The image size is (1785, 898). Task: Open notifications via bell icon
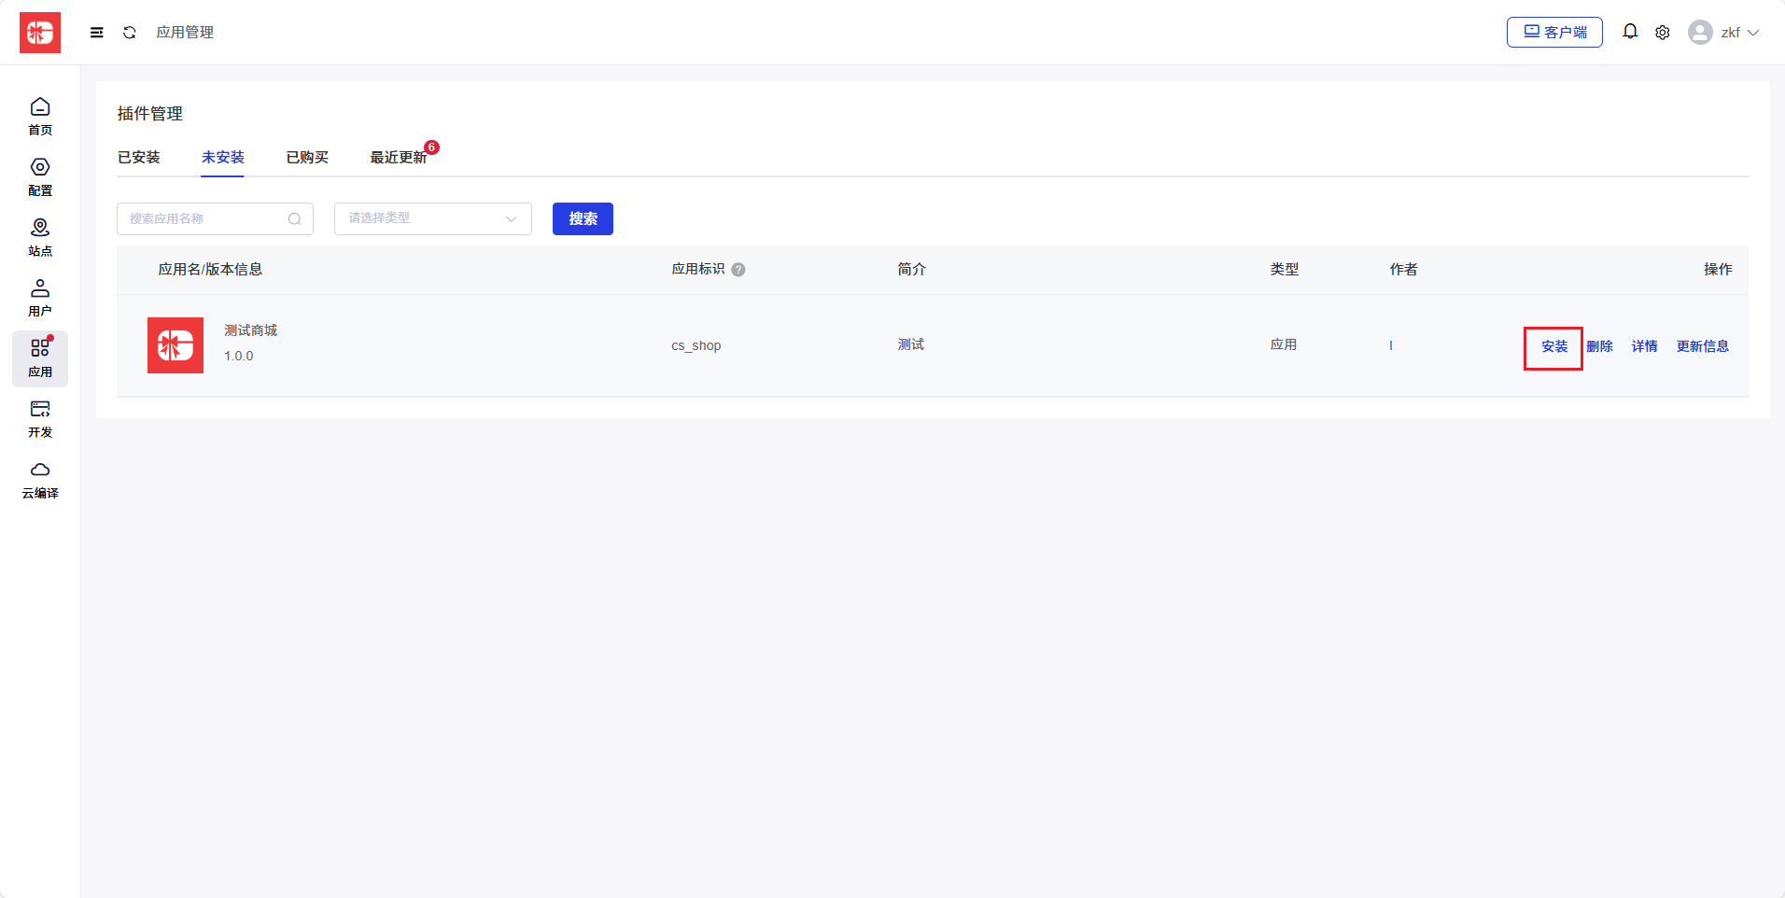[x=1629, y=32]
